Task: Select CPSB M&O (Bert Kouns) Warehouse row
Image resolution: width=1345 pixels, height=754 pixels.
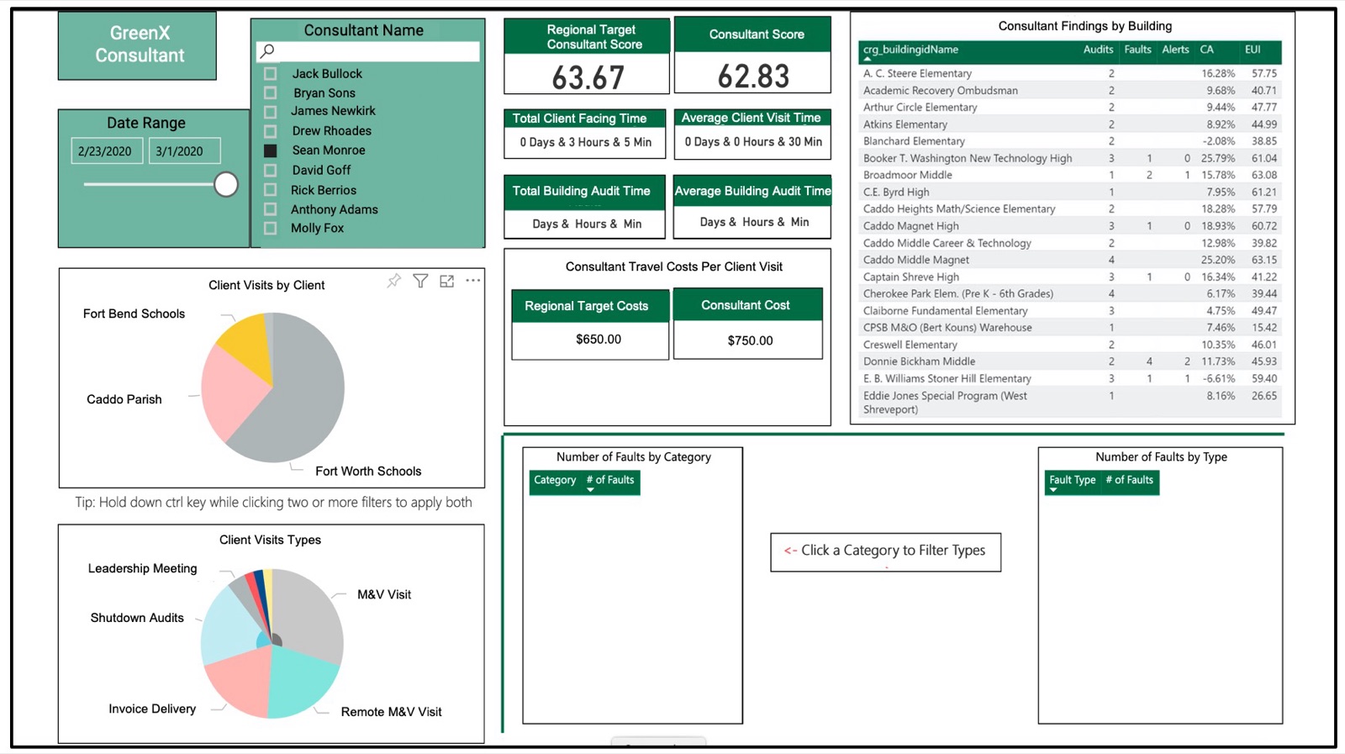Action: [1070, 328]
